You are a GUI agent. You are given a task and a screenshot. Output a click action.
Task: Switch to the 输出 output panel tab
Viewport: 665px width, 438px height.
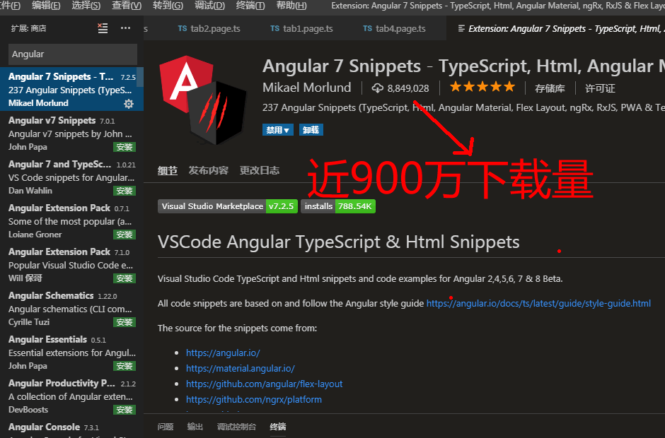[195, 427]
